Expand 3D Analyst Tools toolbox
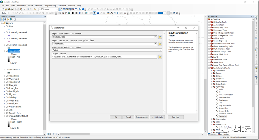This screenshot has height=140, width=259. pyautogui.click(x=209, y=22)
